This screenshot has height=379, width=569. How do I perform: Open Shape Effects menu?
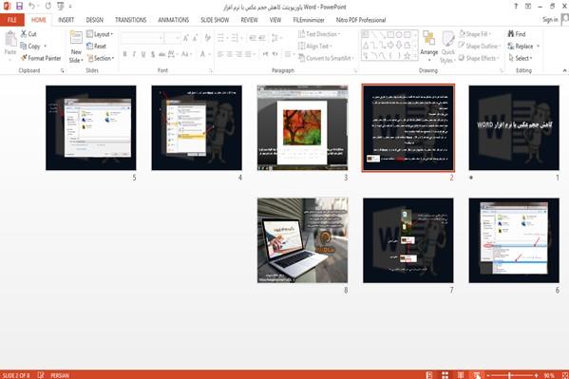pos(479,58)
